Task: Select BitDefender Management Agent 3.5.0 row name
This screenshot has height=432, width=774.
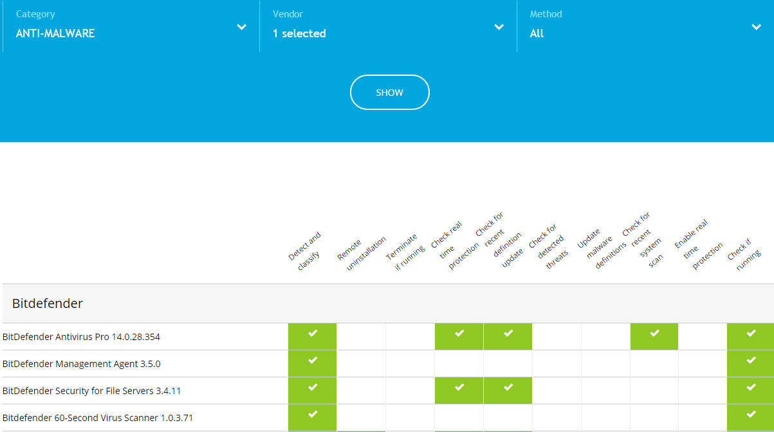Action: pyautogui.click(x=81, y=364)
